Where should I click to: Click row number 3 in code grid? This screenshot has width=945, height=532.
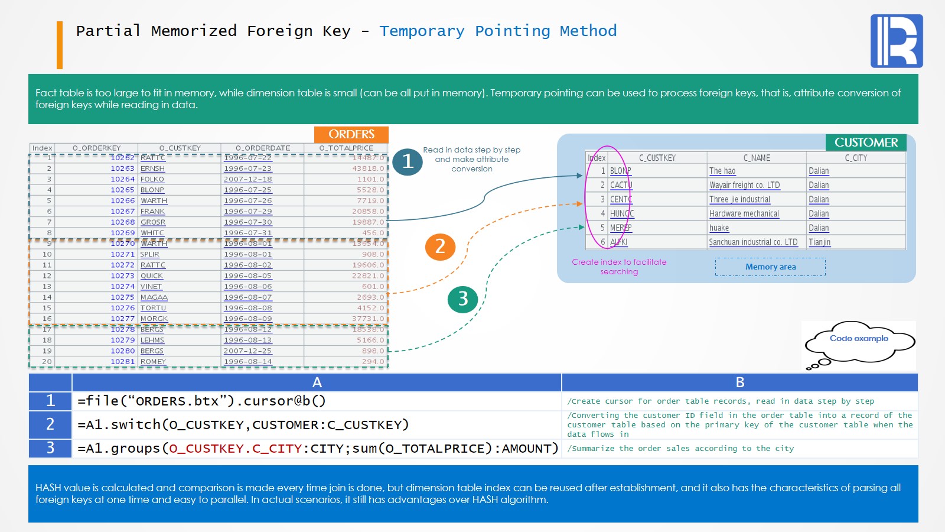pyautogui.click(x=50, y=449)
